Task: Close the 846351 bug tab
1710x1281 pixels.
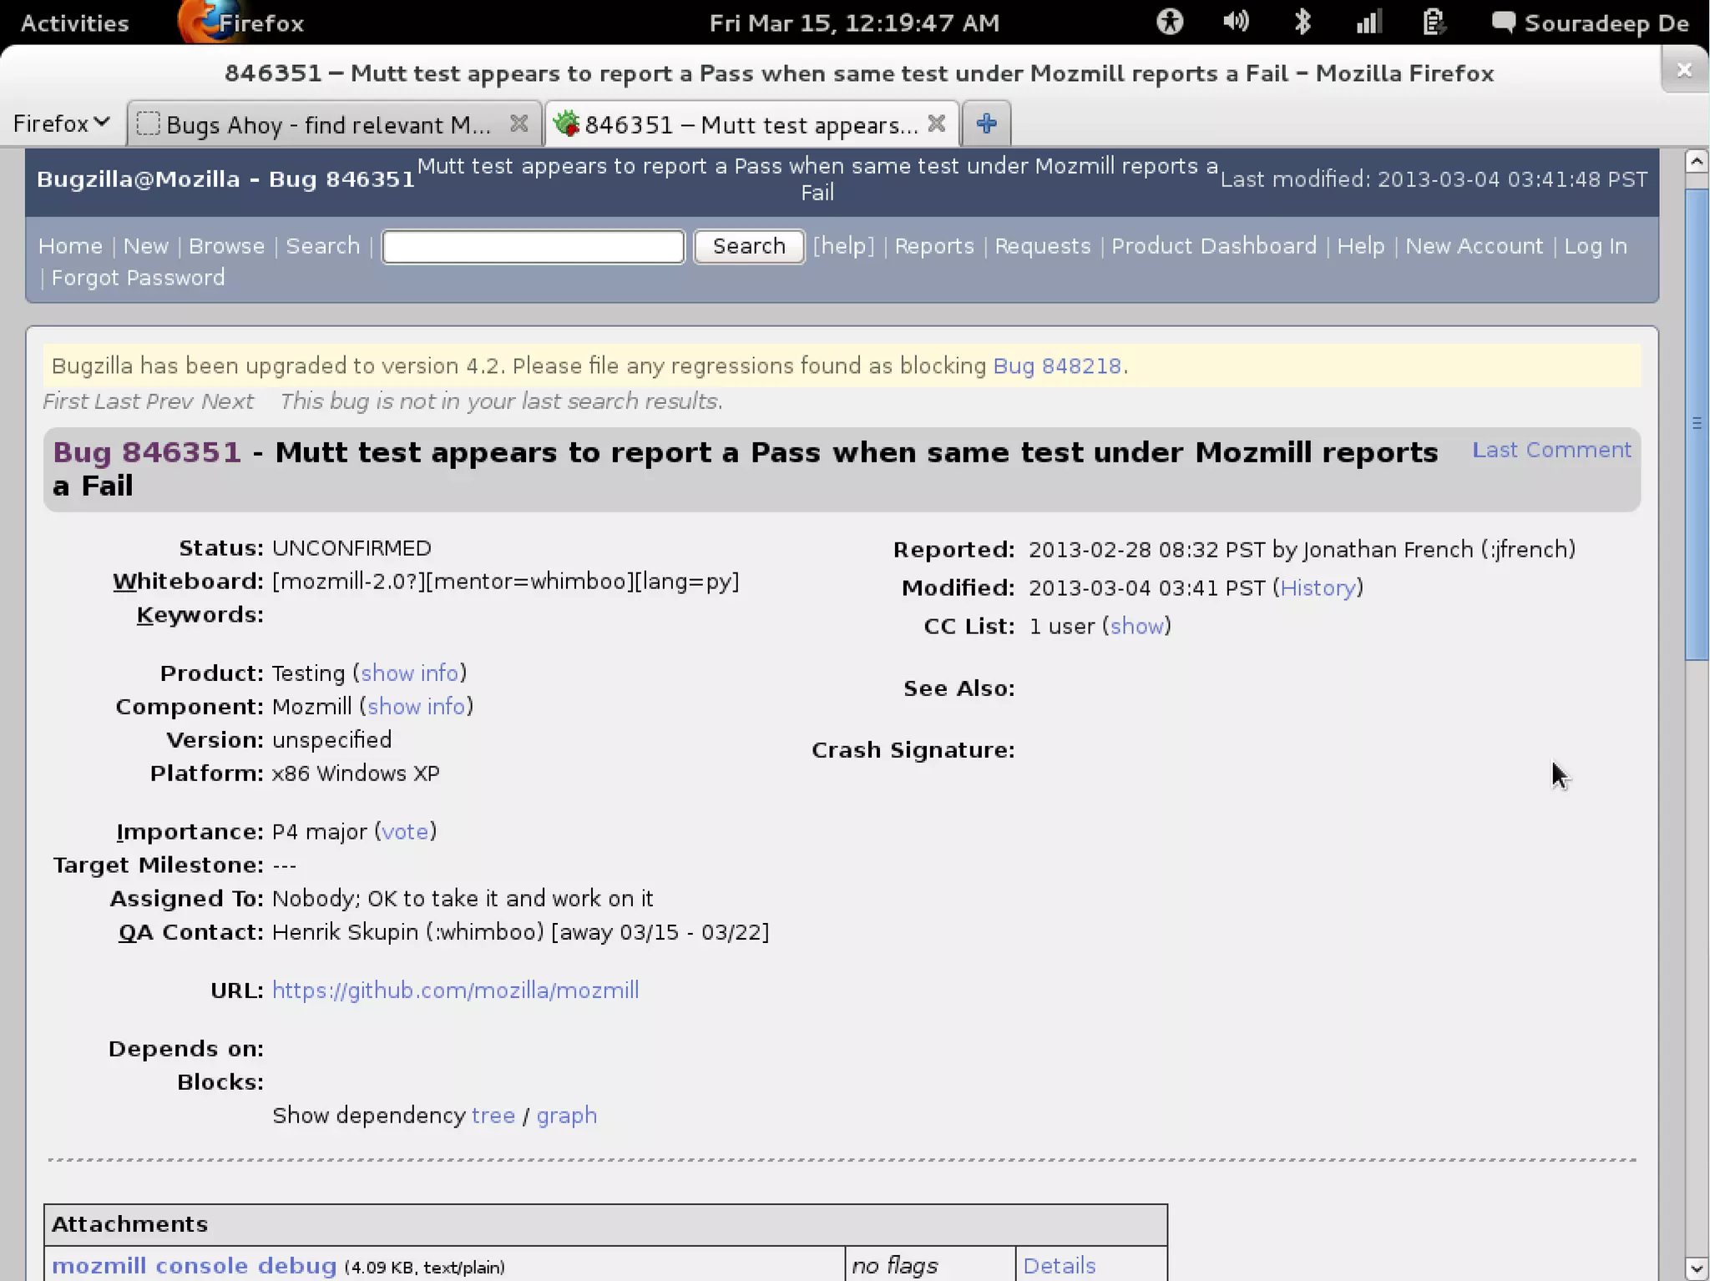Action: click(x=937, y=124)
